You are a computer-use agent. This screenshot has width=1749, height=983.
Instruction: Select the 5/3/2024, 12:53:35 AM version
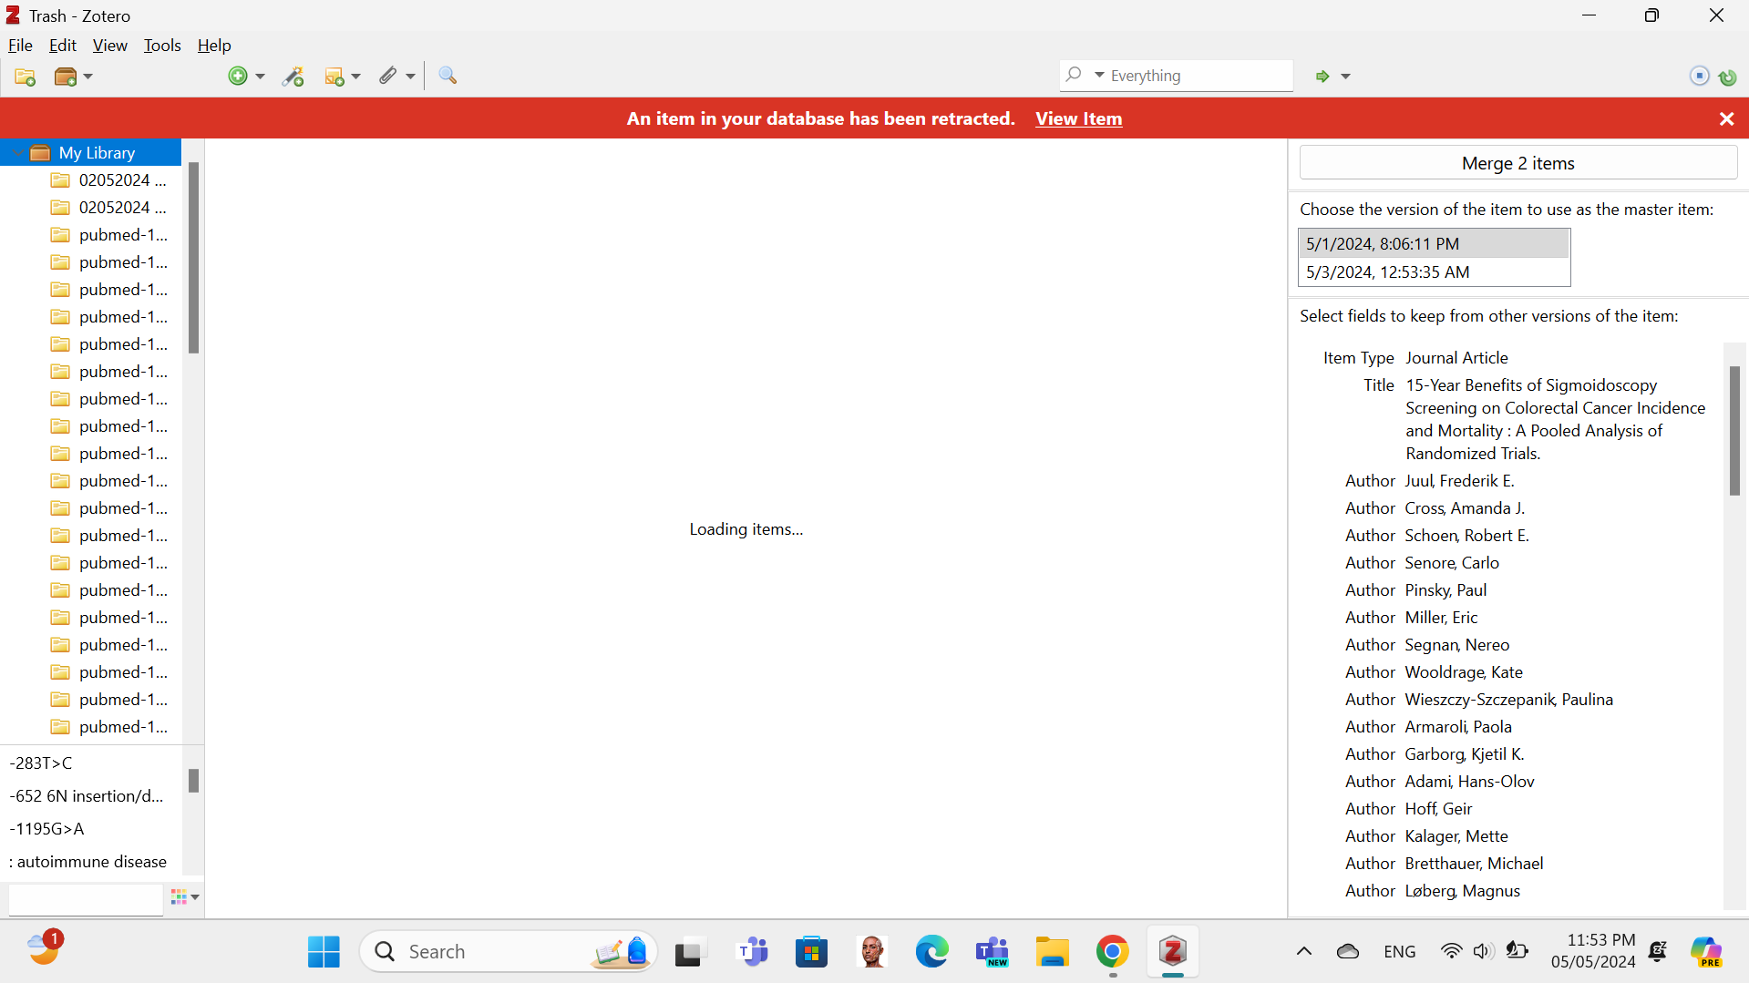click(1434, 271)
